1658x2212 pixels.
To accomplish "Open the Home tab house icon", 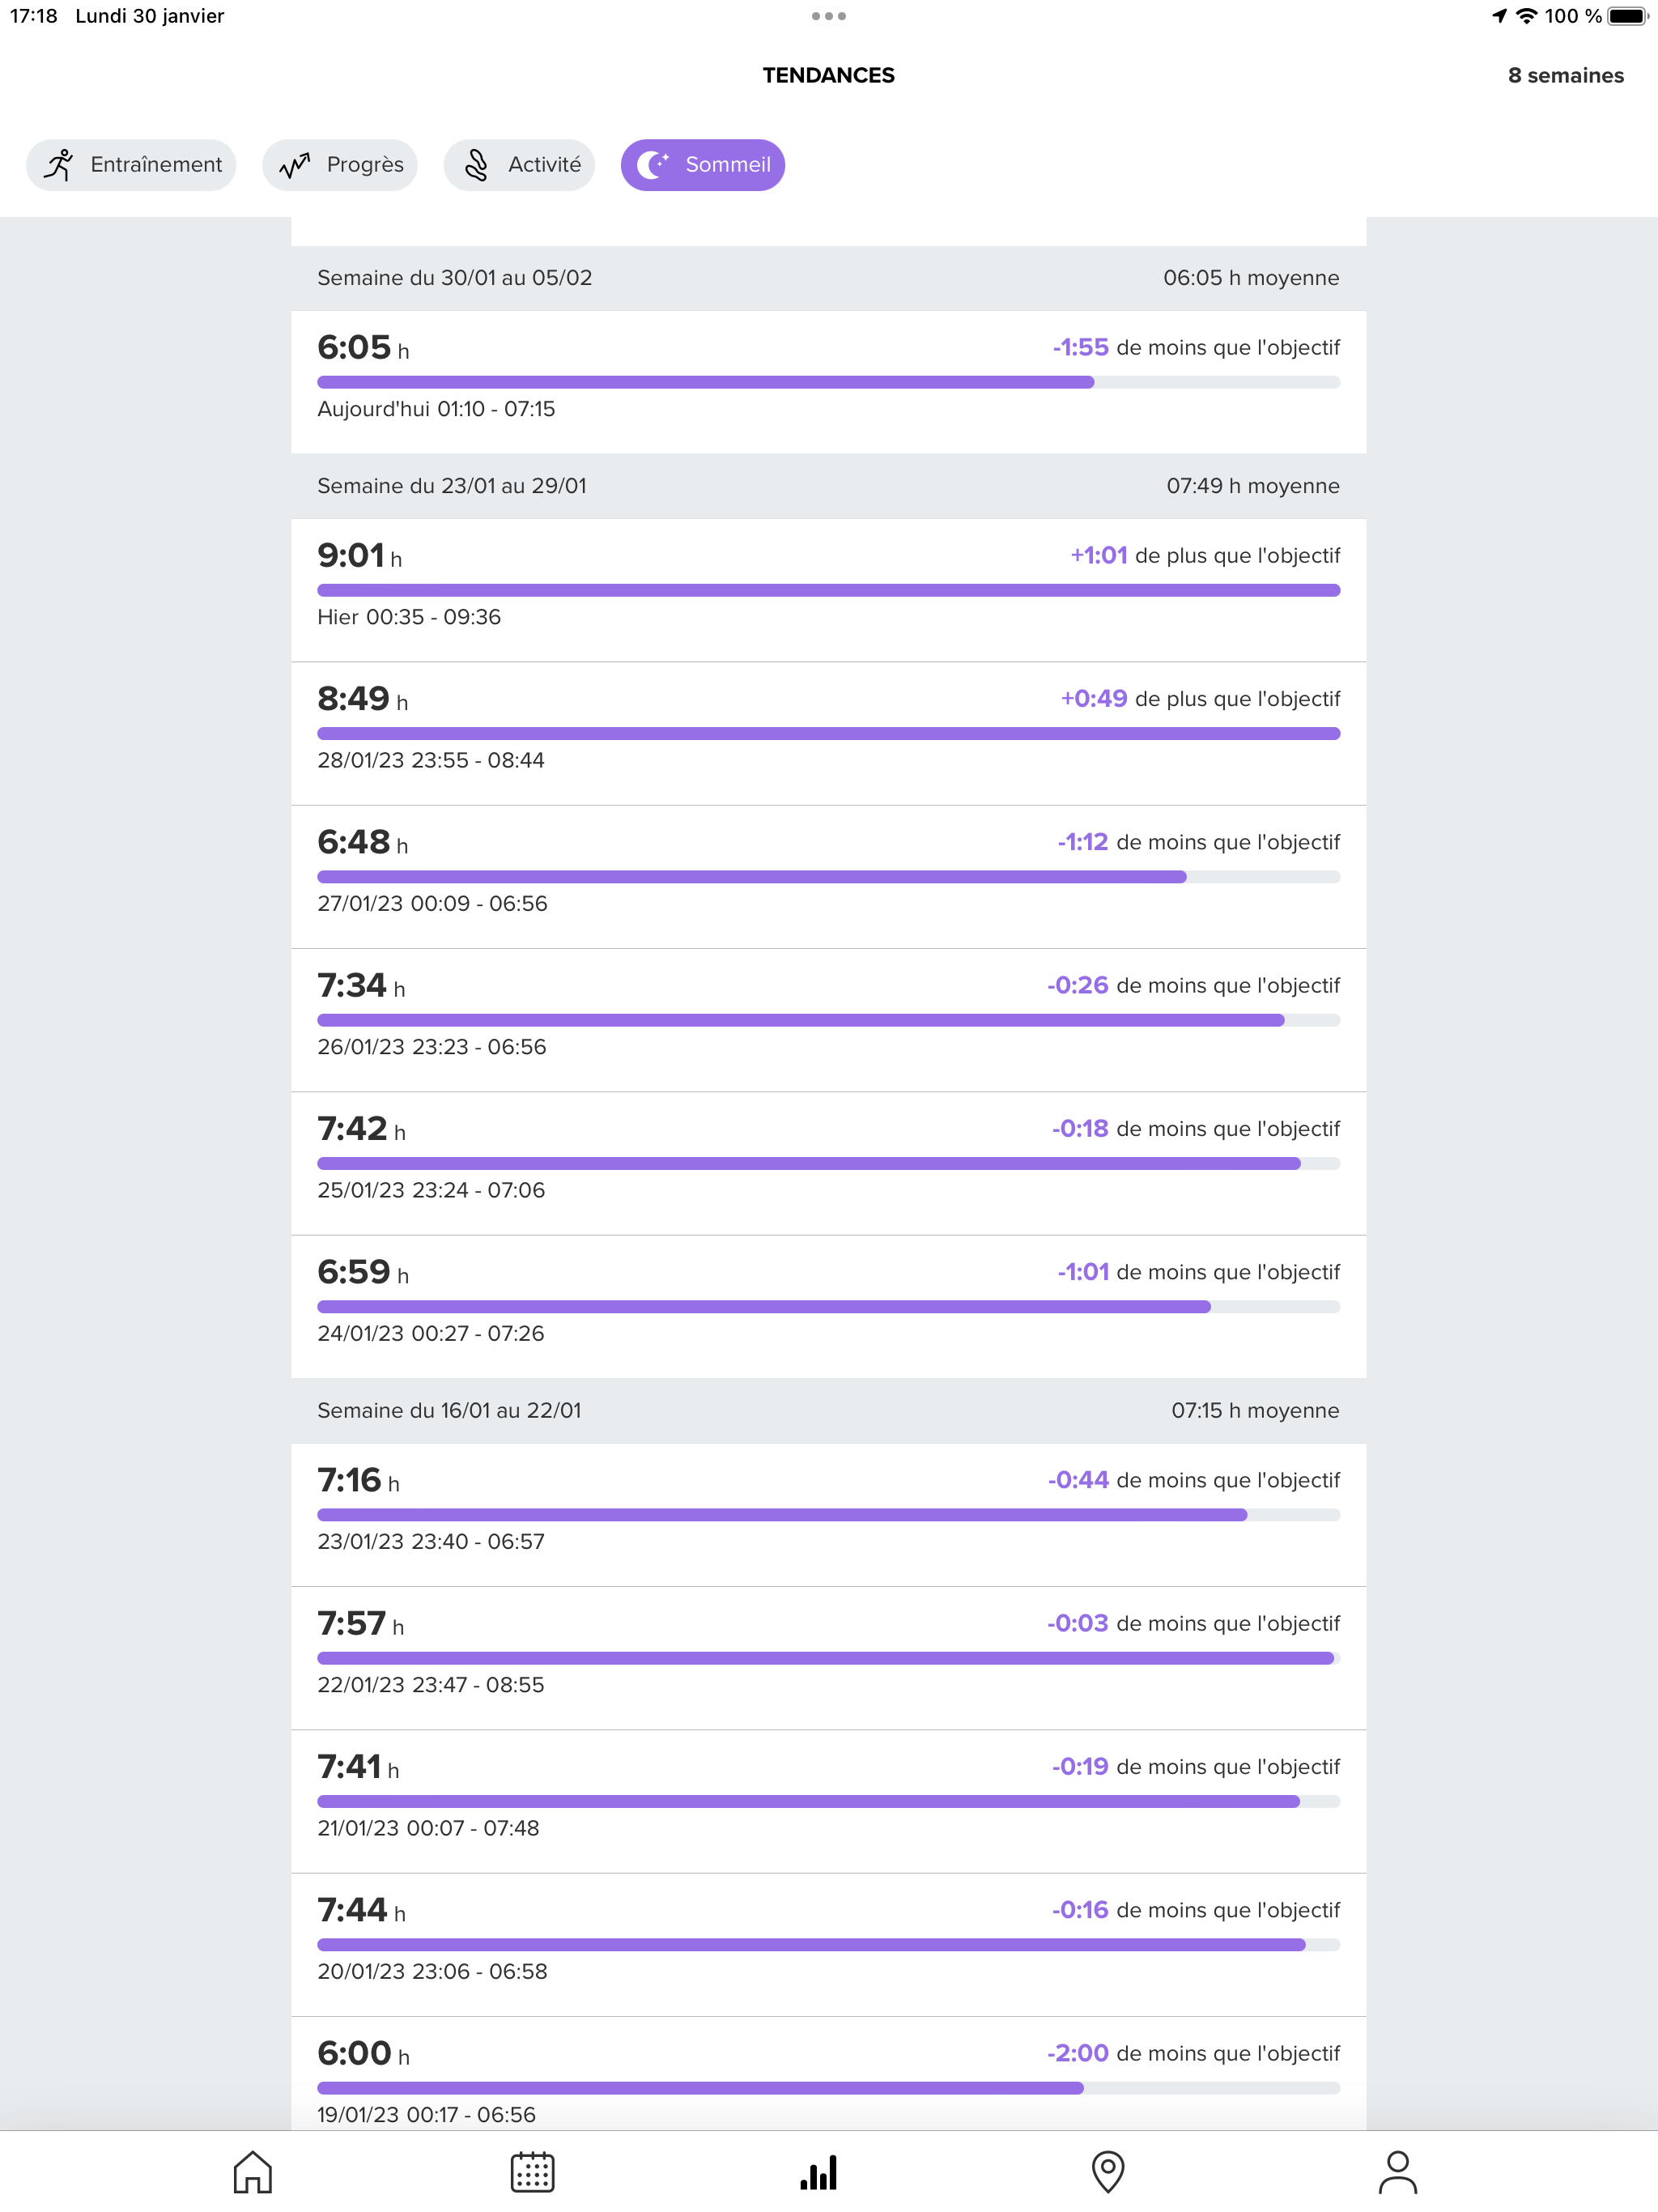I will point(252,2172).
